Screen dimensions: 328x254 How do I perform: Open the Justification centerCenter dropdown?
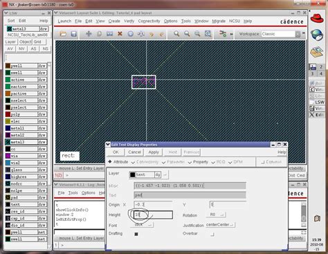[220, 225]
